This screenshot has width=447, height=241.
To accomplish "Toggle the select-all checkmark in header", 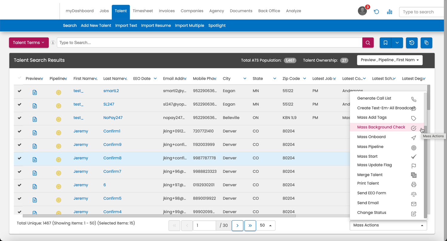I will [19, 78].
